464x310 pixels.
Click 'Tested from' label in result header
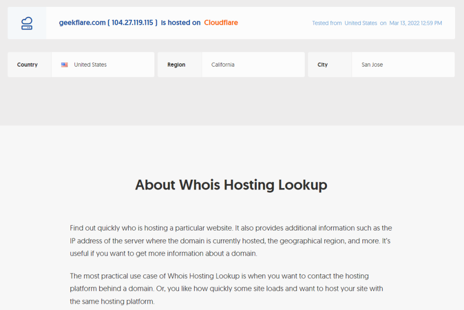point(327,23)
